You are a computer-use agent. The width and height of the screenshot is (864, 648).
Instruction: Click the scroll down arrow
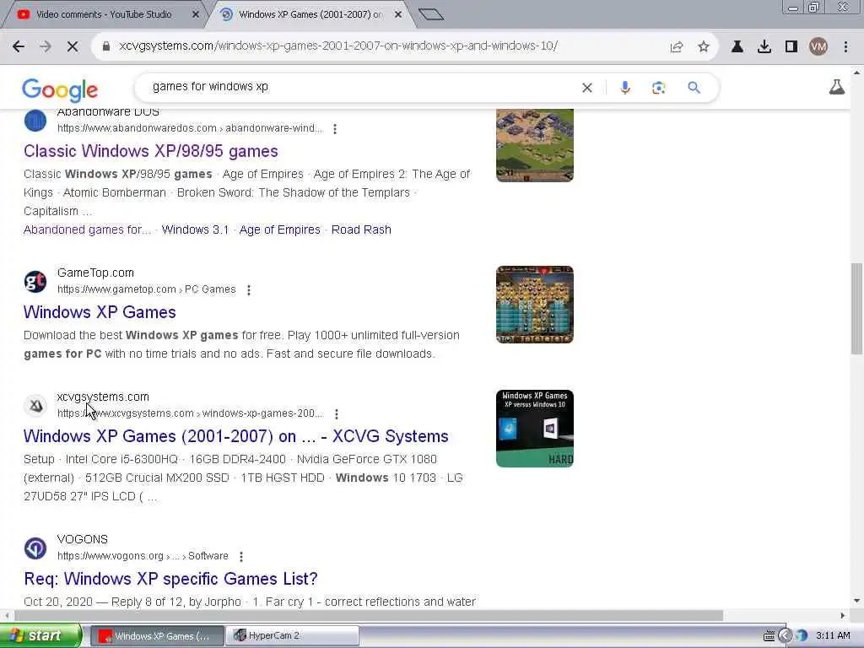pyautogui.click(x=856, y=601)
